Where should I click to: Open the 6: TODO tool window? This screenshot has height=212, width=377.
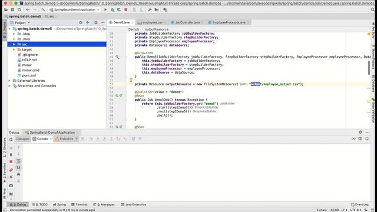[x=40, y=204]
